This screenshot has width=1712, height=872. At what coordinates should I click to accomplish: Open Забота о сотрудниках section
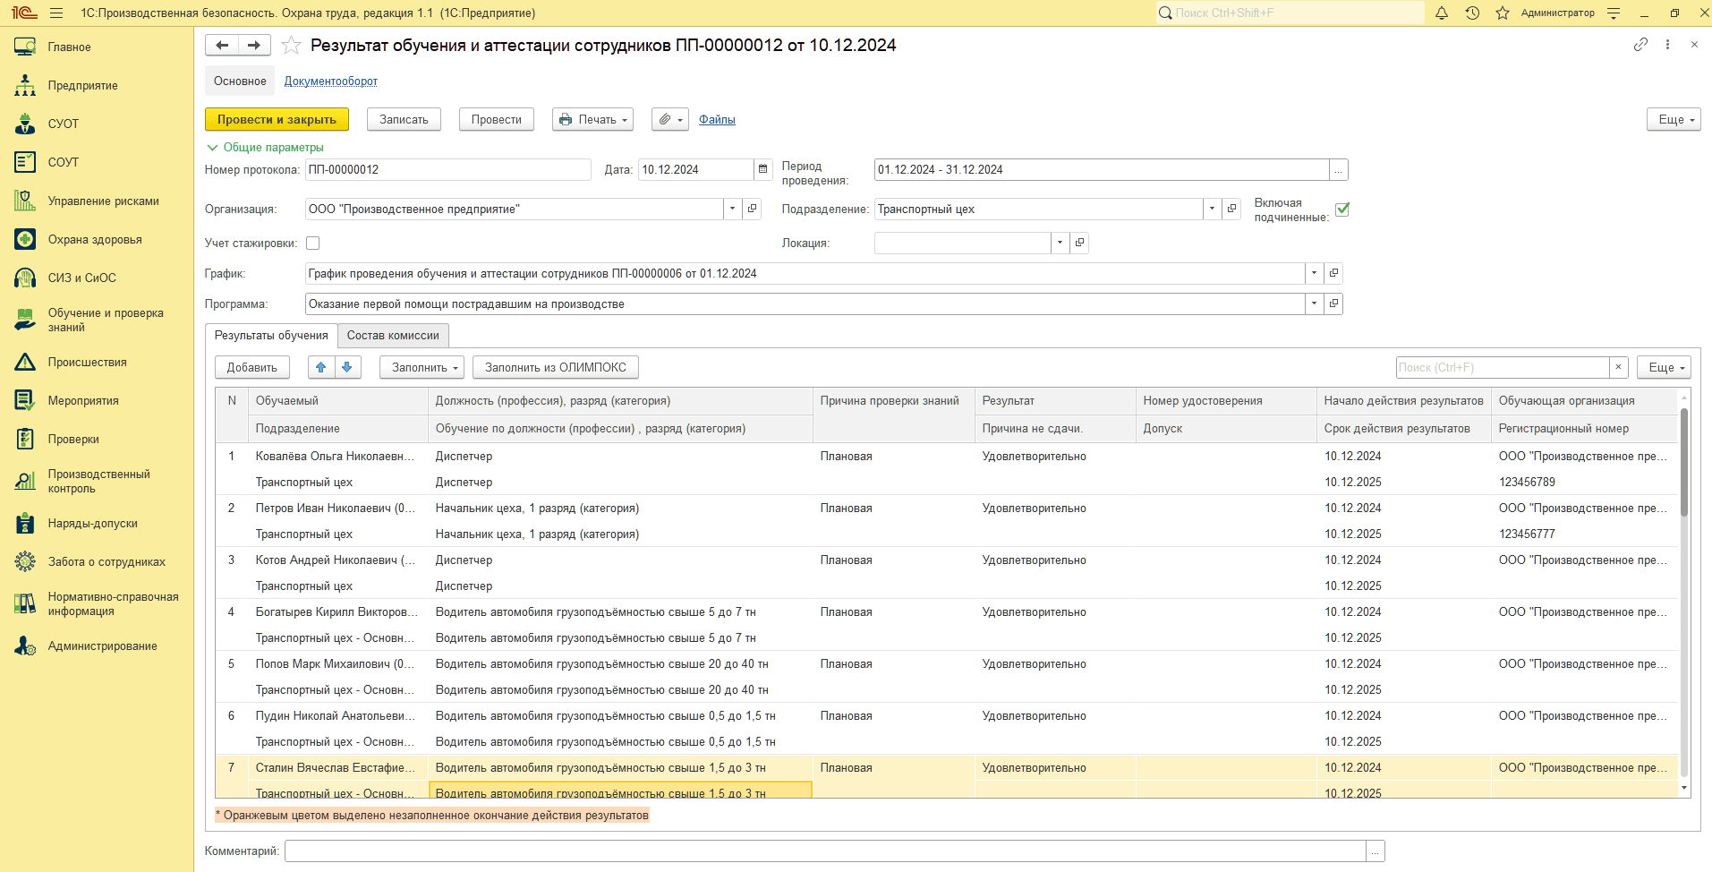106,561
